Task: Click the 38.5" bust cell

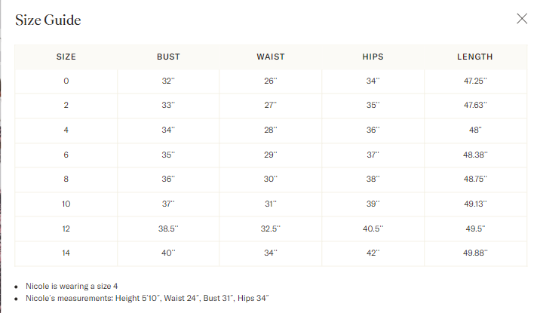Action: tap(168, 229)
